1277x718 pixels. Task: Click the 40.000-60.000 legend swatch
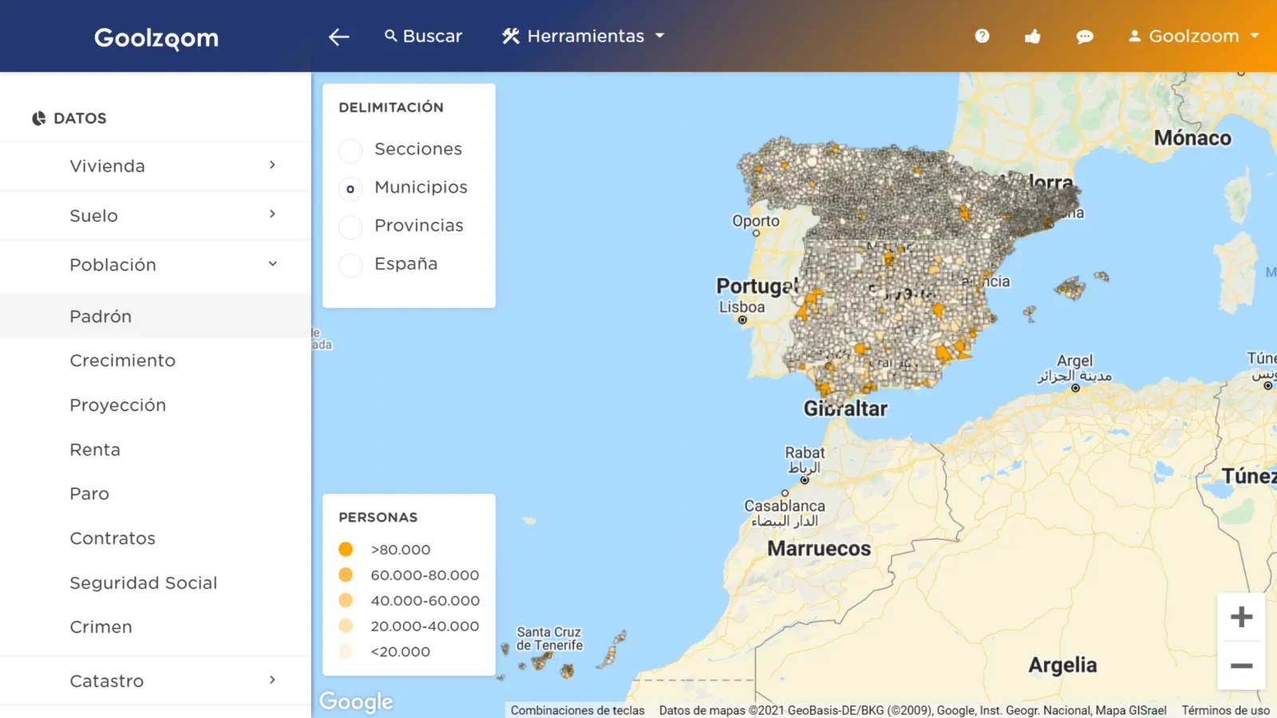point(346,600)
